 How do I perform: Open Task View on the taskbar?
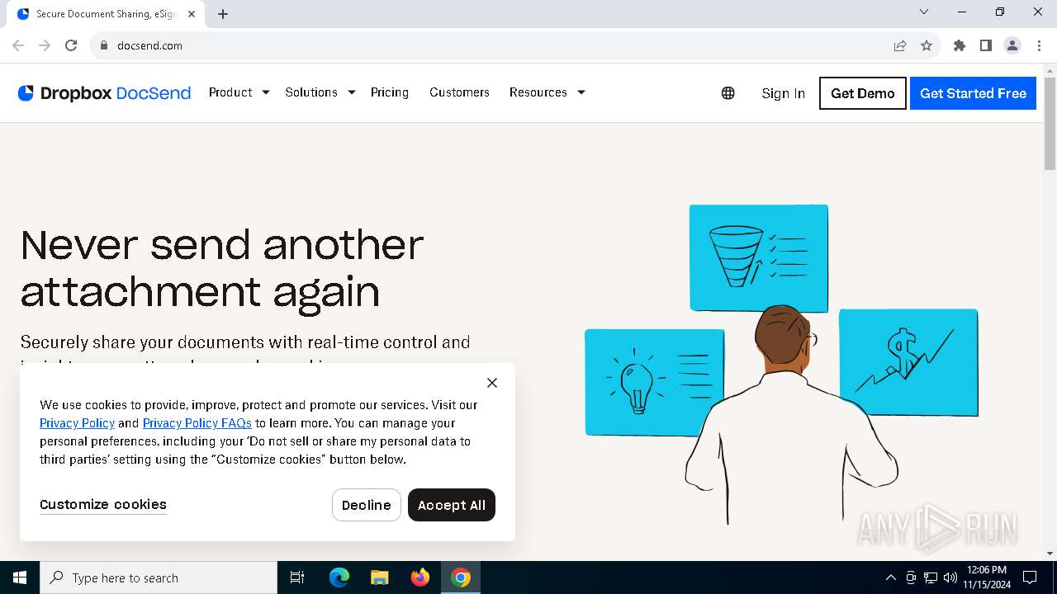point(297,577)
